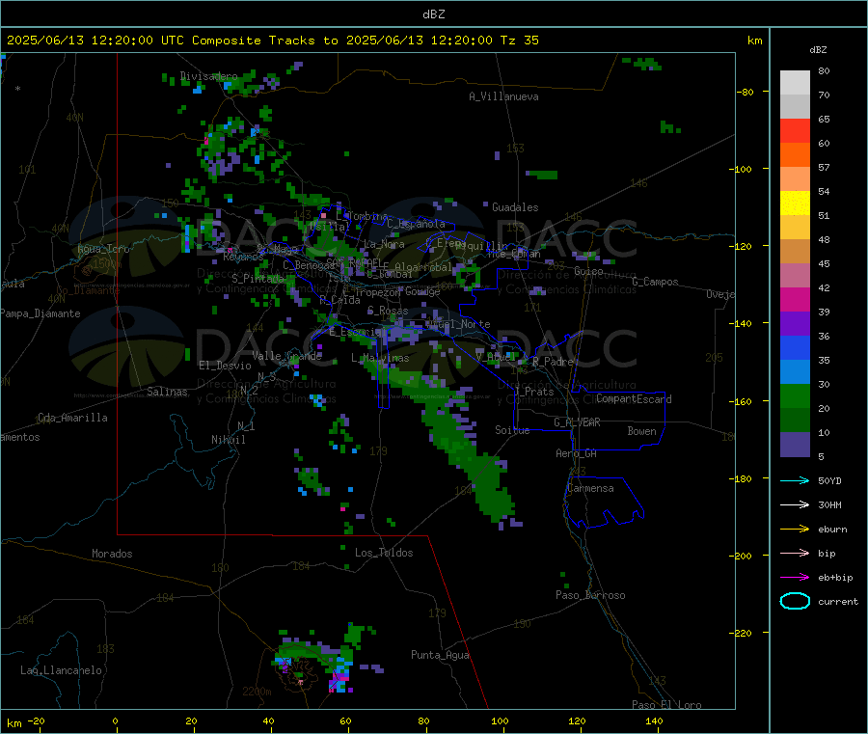The height and width of the screenshot is (734, 868).
Task: Click the bip pink arrow legend icon
Action: [795, 553]
